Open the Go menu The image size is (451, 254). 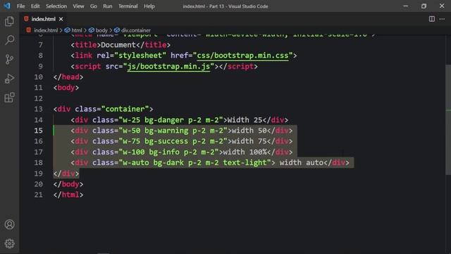pos(94,6)
